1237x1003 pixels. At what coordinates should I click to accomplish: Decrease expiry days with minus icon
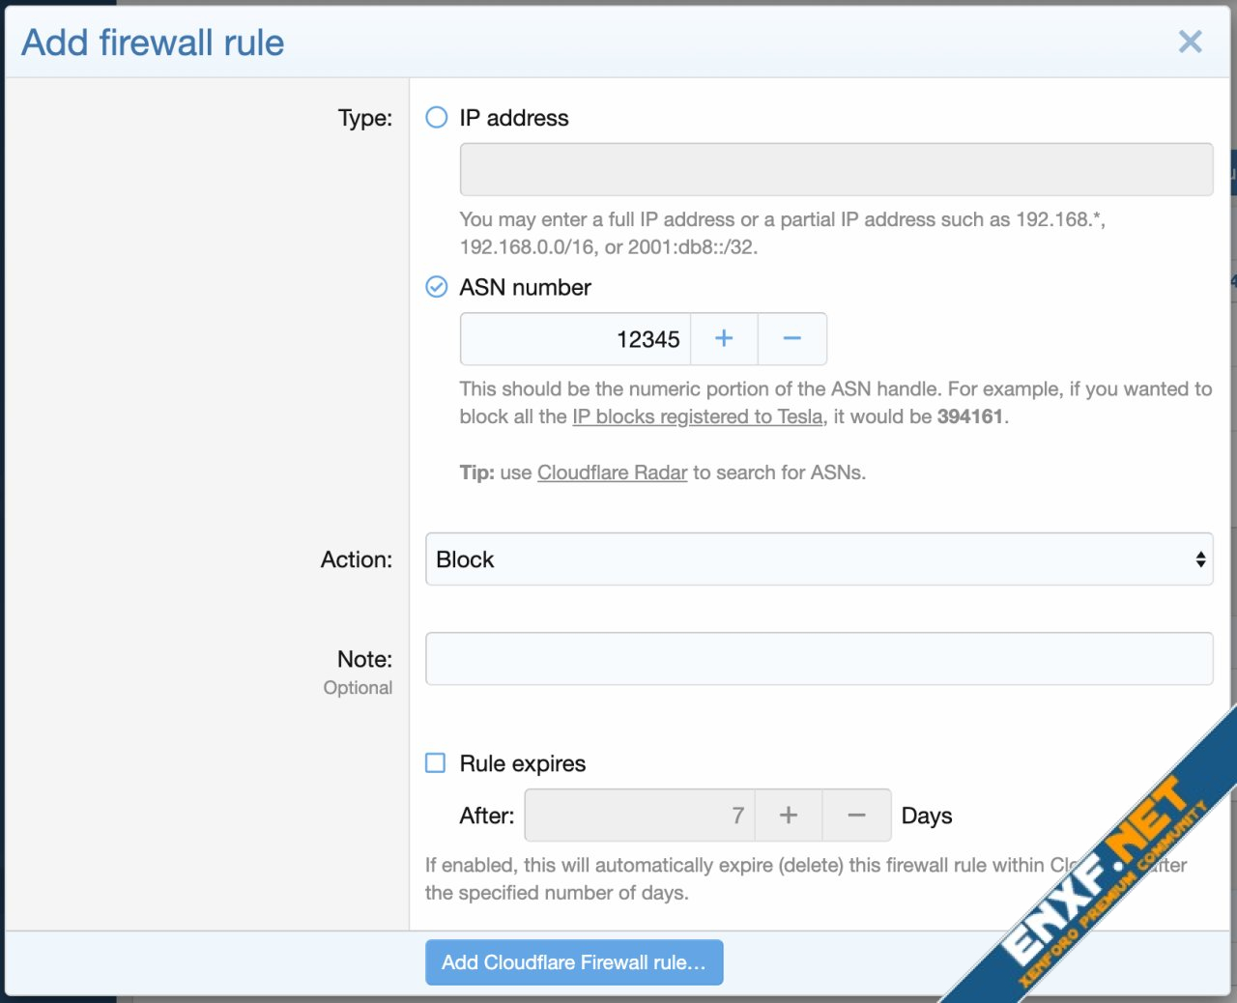[857, 816]
